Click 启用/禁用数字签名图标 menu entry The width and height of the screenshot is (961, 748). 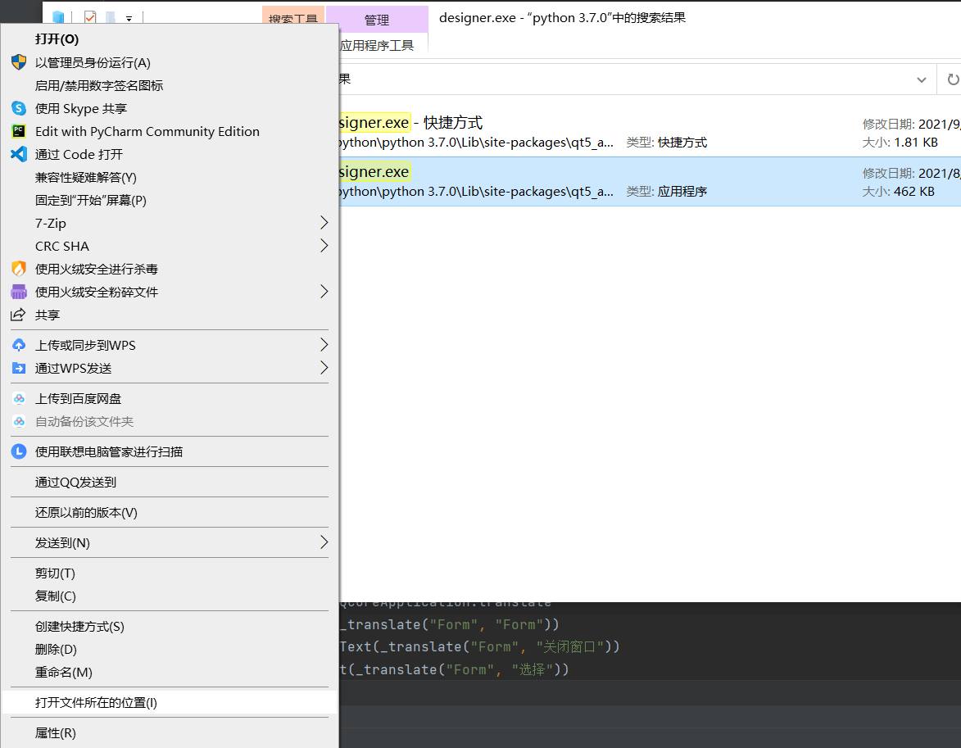pos(170,85)
